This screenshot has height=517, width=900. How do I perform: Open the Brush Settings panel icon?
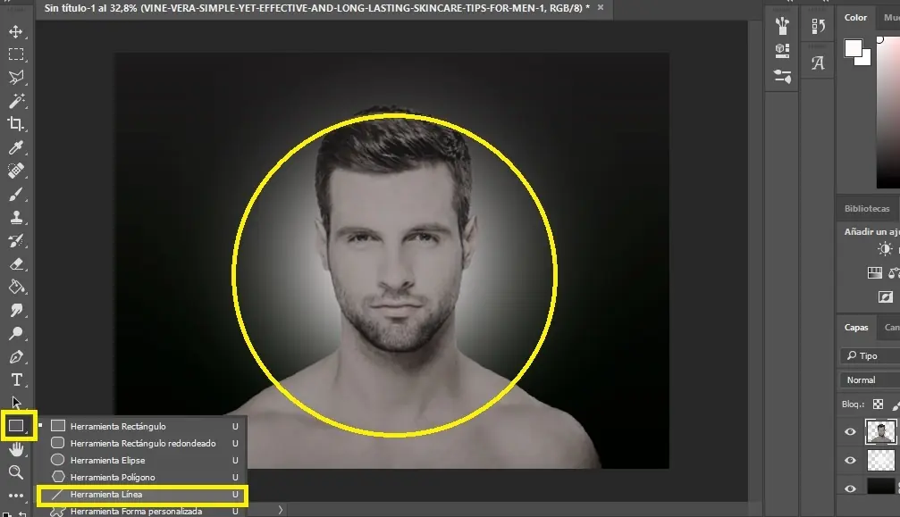(782, 76)
